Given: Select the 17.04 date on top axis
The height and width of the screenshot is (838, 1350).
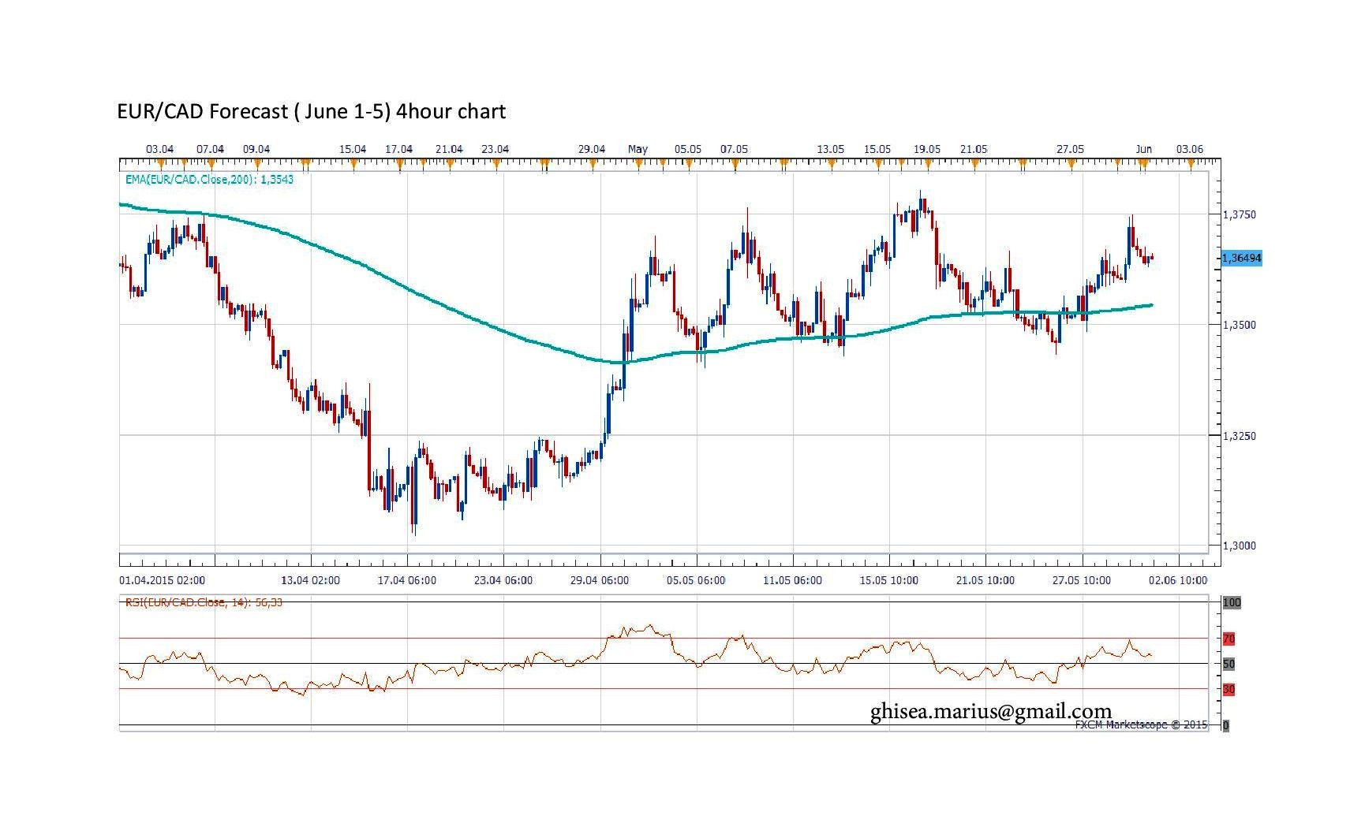Looking at the screenshot, I should pos(399,149).
